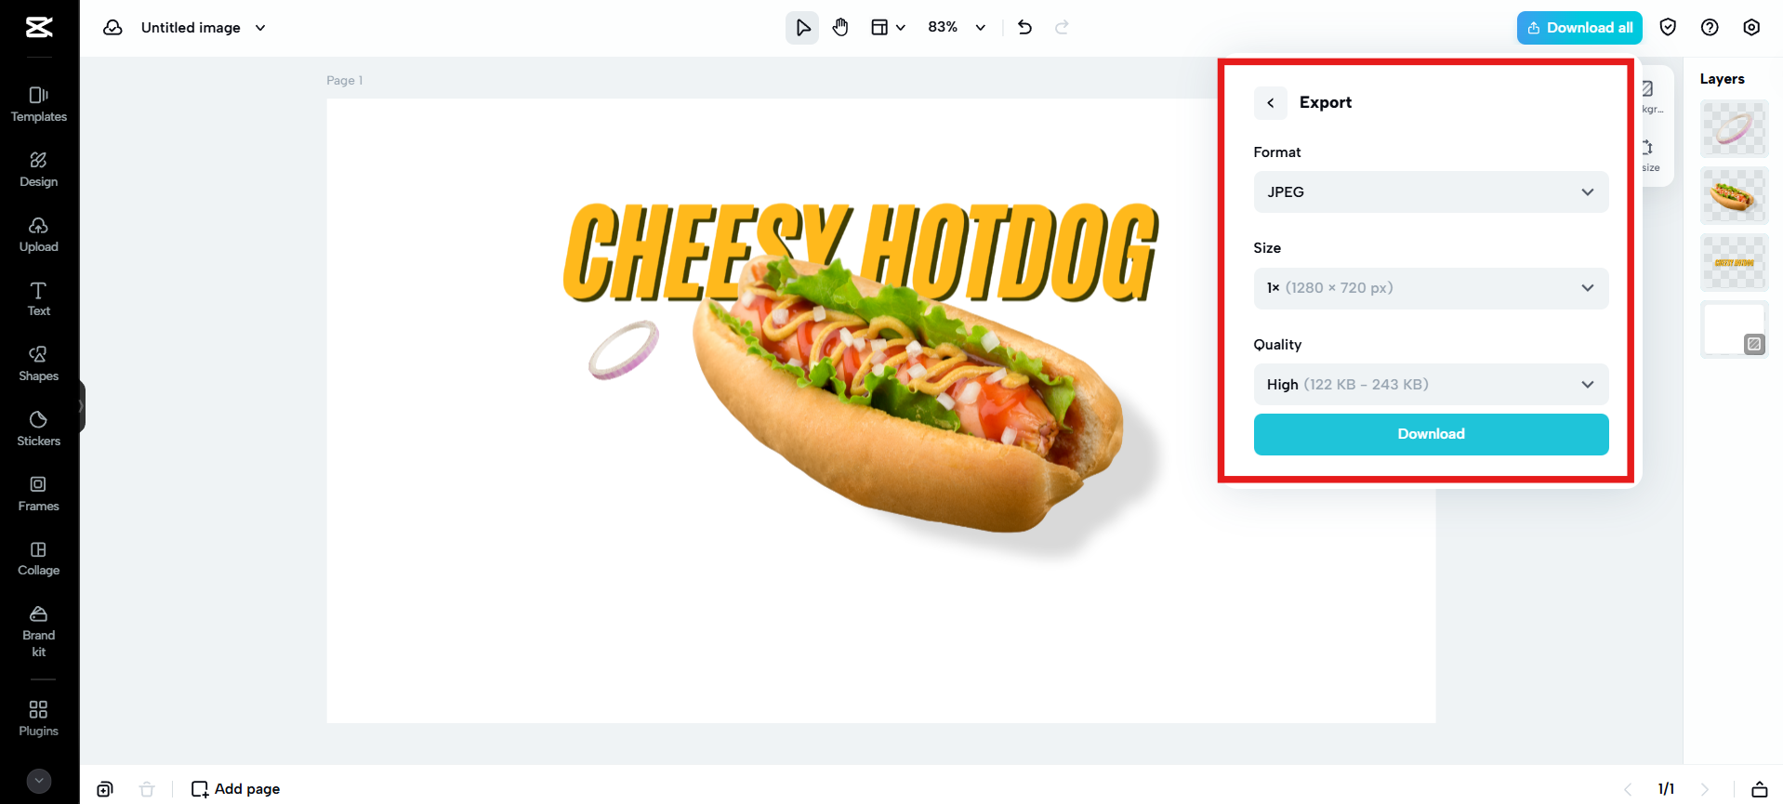The height and width of the screenshot is (804, 1783).
Task: Open the Plugins panel
Action: 39,718
